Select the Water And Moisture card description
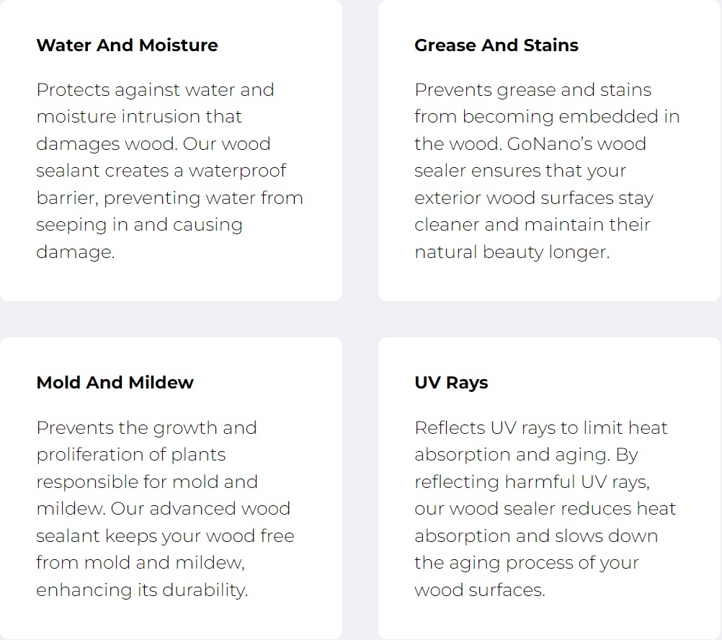 [169, 171]
